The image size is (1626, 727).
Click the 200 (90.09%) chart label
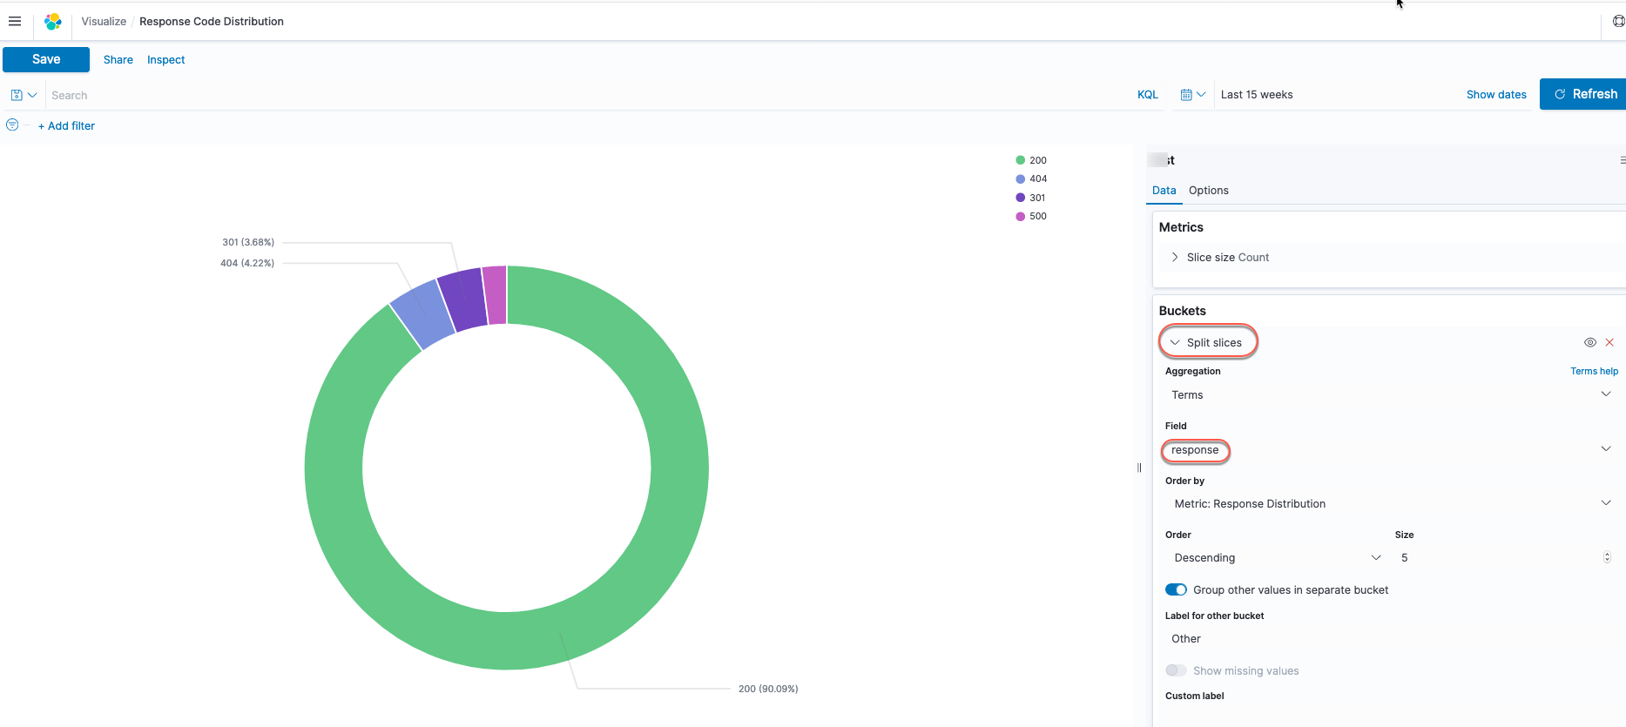768,689
